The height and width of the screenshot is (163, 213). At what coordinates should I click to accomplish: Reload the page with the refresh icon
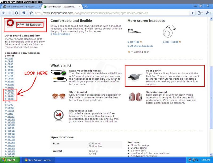[17, 13]
